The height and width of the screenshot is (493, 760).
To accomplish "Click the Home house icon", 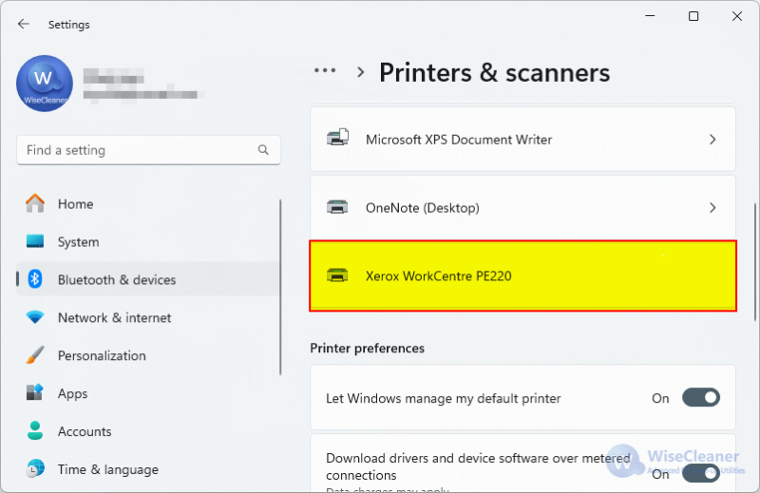I will click(x=35, y=203).
